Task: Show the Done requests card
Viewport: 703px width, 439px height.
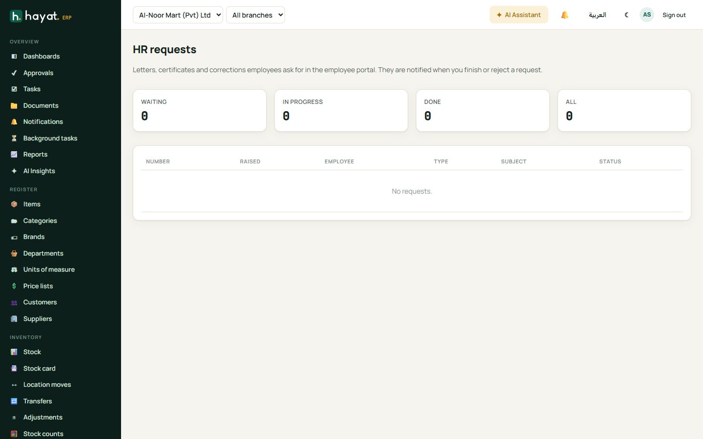Action: coord(483,110)
